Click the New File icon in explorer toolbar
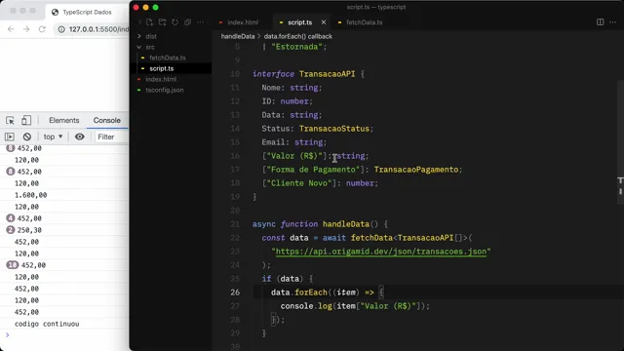This screenshot has height=351, width=624. [149, 22]
